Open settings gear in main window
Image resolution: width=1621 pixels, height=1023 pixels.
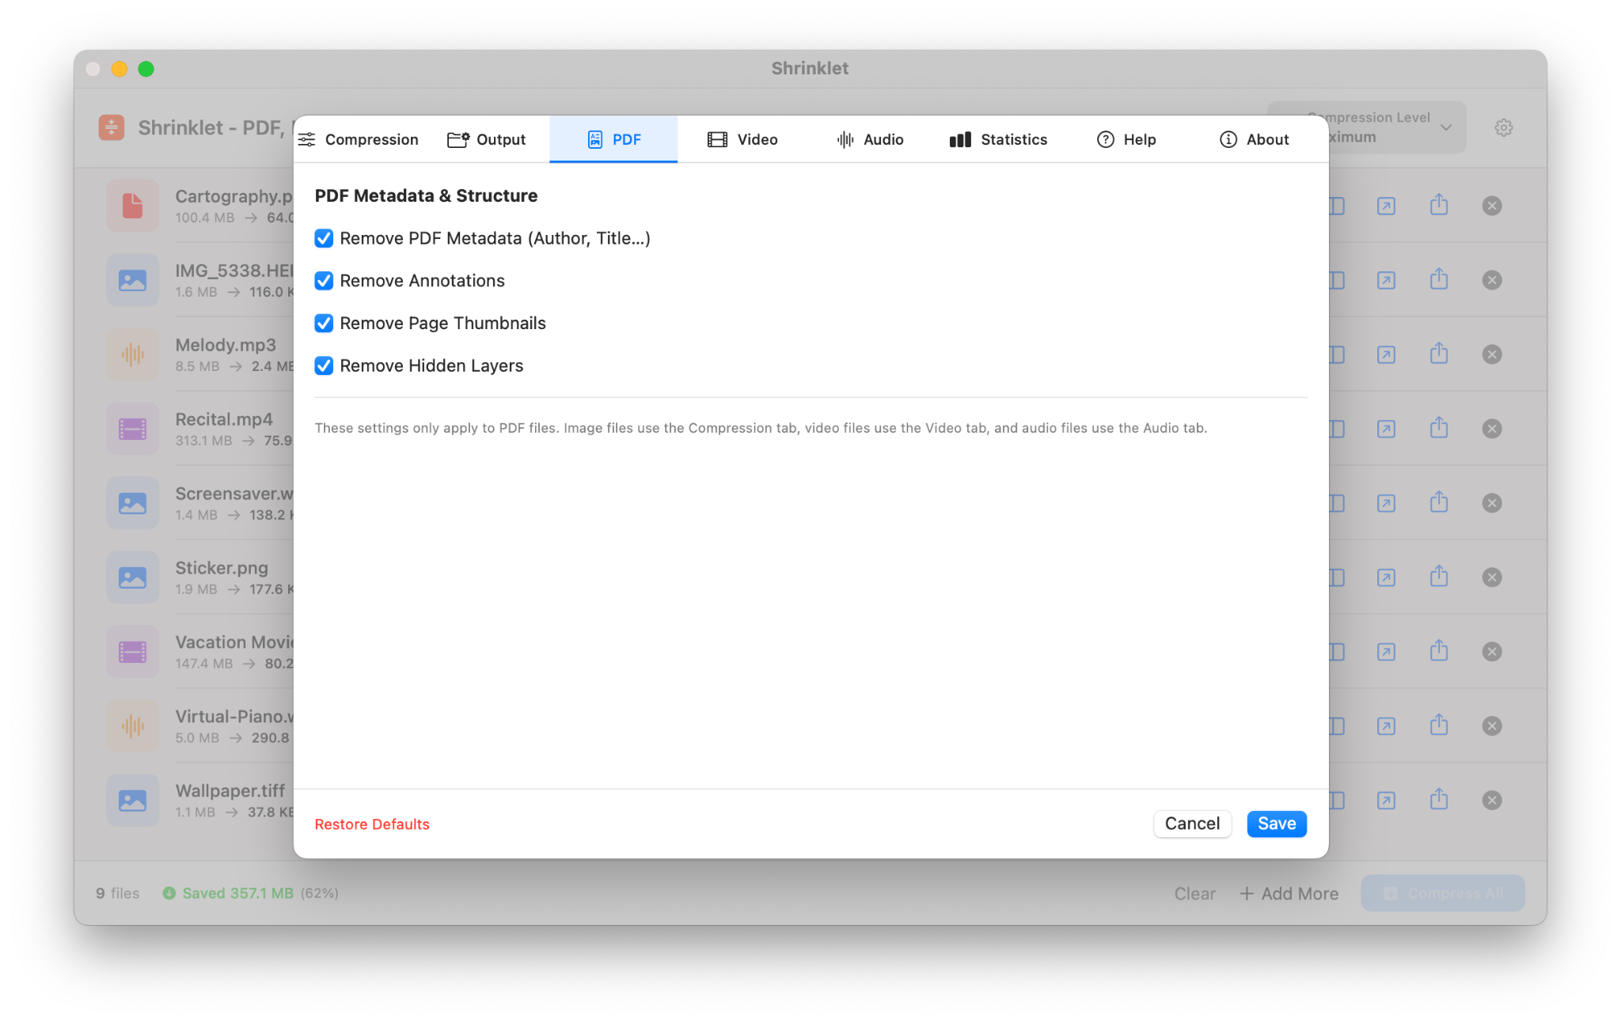(1504, 127)
